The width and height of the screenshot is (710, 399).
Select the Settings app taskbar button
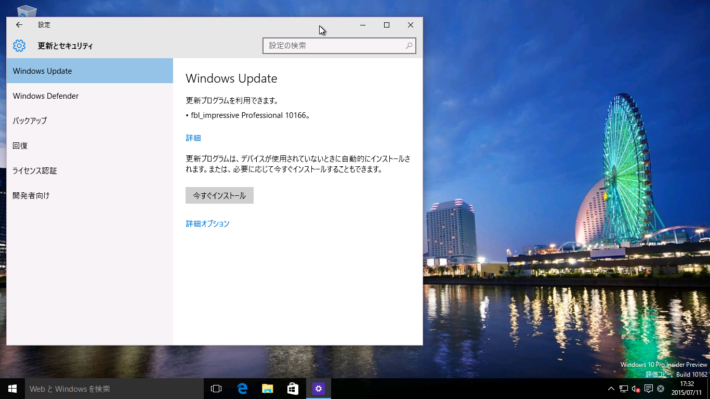(319, 389)
